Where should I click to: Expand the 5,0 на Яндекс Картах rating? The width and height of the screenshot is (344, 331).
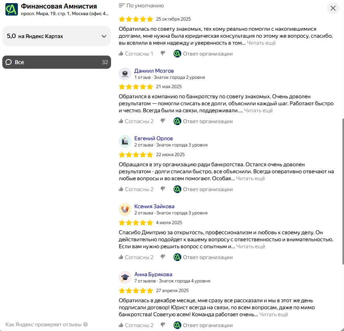(x=104, y=36)
